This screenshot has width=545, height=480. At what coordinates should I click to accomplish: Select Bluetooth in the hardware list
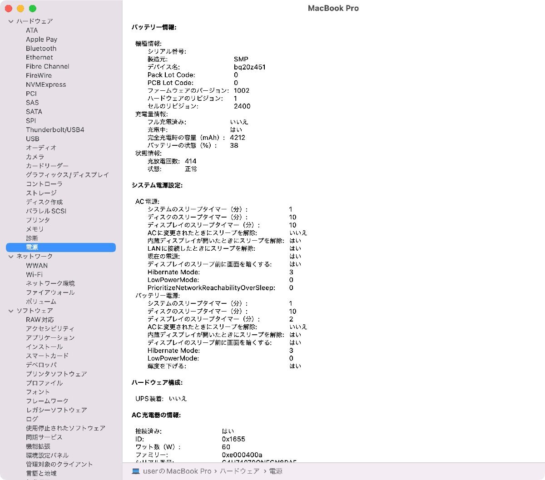[x=41, y=49]
